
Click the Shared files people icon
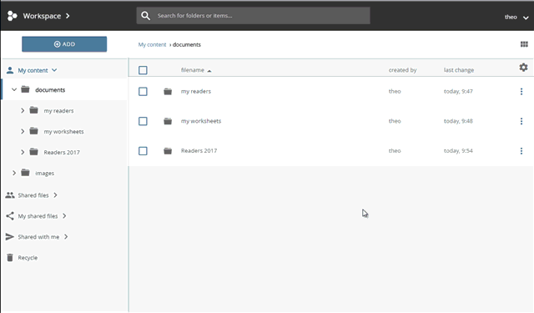(10, 195)
